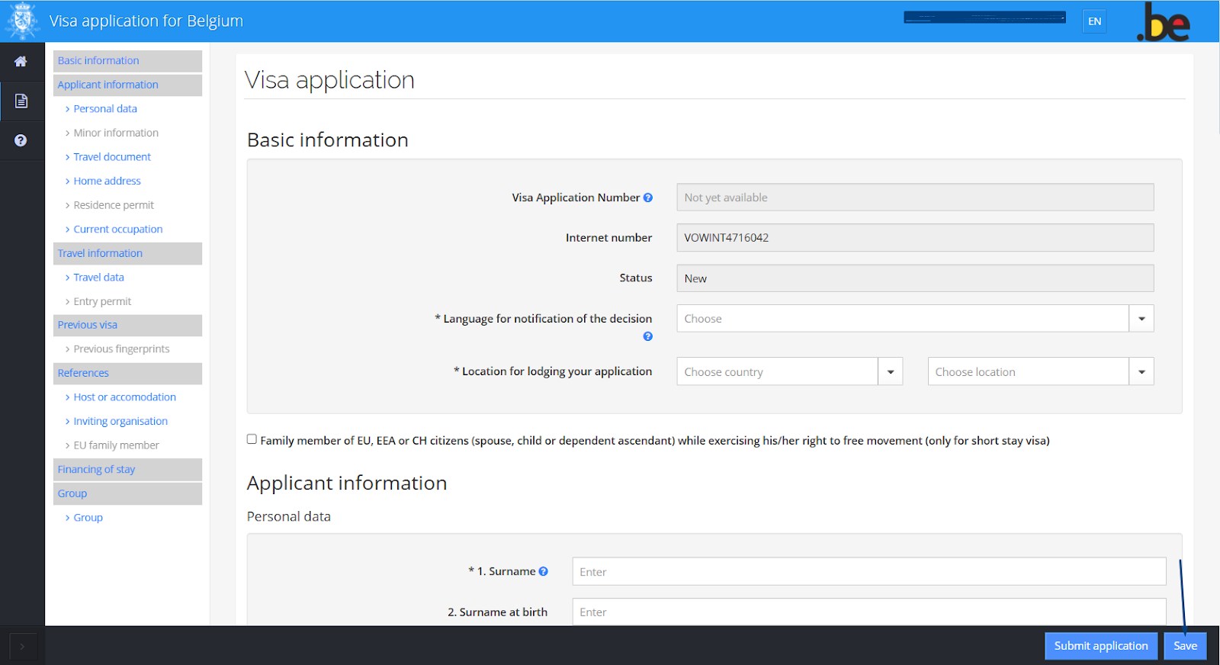Focus the Surname at birth field
Screen dimensions: 1220x665
[x=869, y=612]
